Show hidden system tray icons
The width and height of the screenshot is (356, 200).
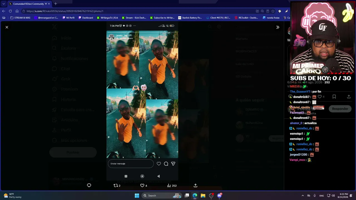(x=303, y=196)
